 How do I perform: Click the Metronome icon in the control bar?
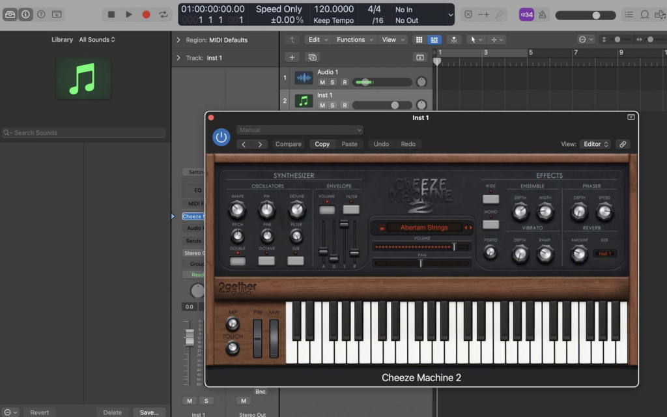(542, 14)
